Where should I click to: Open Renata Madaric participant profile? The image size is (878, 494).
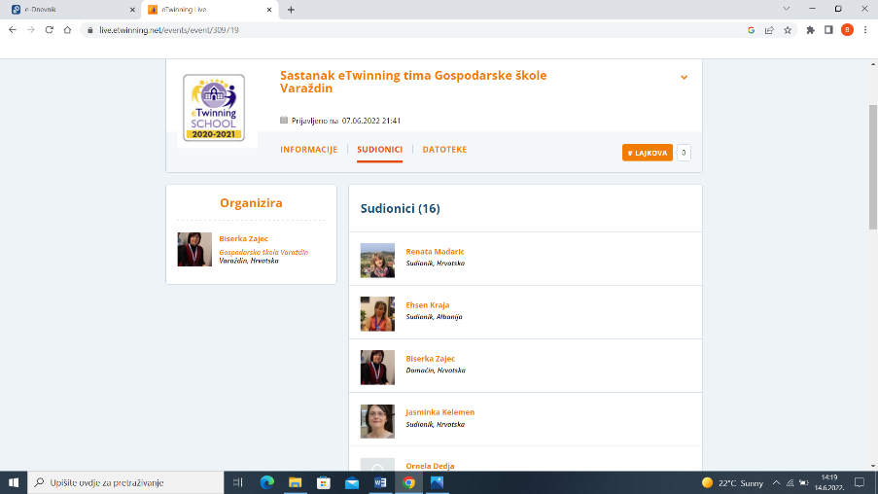coord(435,252)
